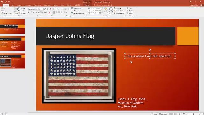Open the font name combo box
Screen dimensions: 204x115
point(33,9)
